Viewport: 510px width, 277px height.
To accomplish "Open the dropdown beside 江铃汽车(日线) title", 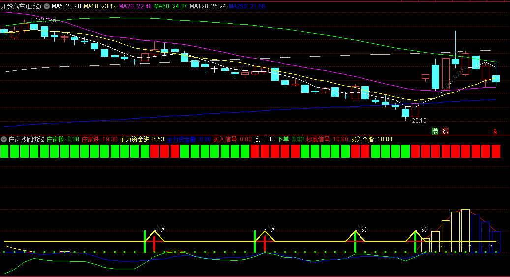I will point(47,6).
